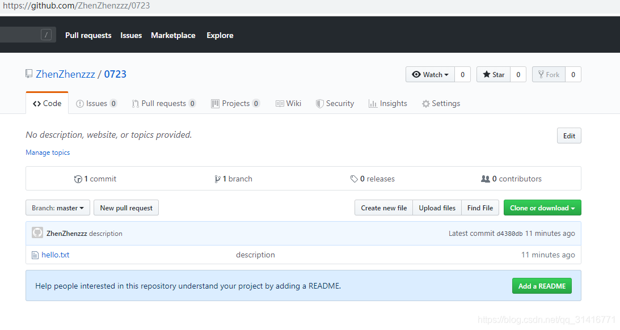Open the hello.txt 'description' commit message
The width and height of the screenshot is (620, 330).
click(255, 255)
